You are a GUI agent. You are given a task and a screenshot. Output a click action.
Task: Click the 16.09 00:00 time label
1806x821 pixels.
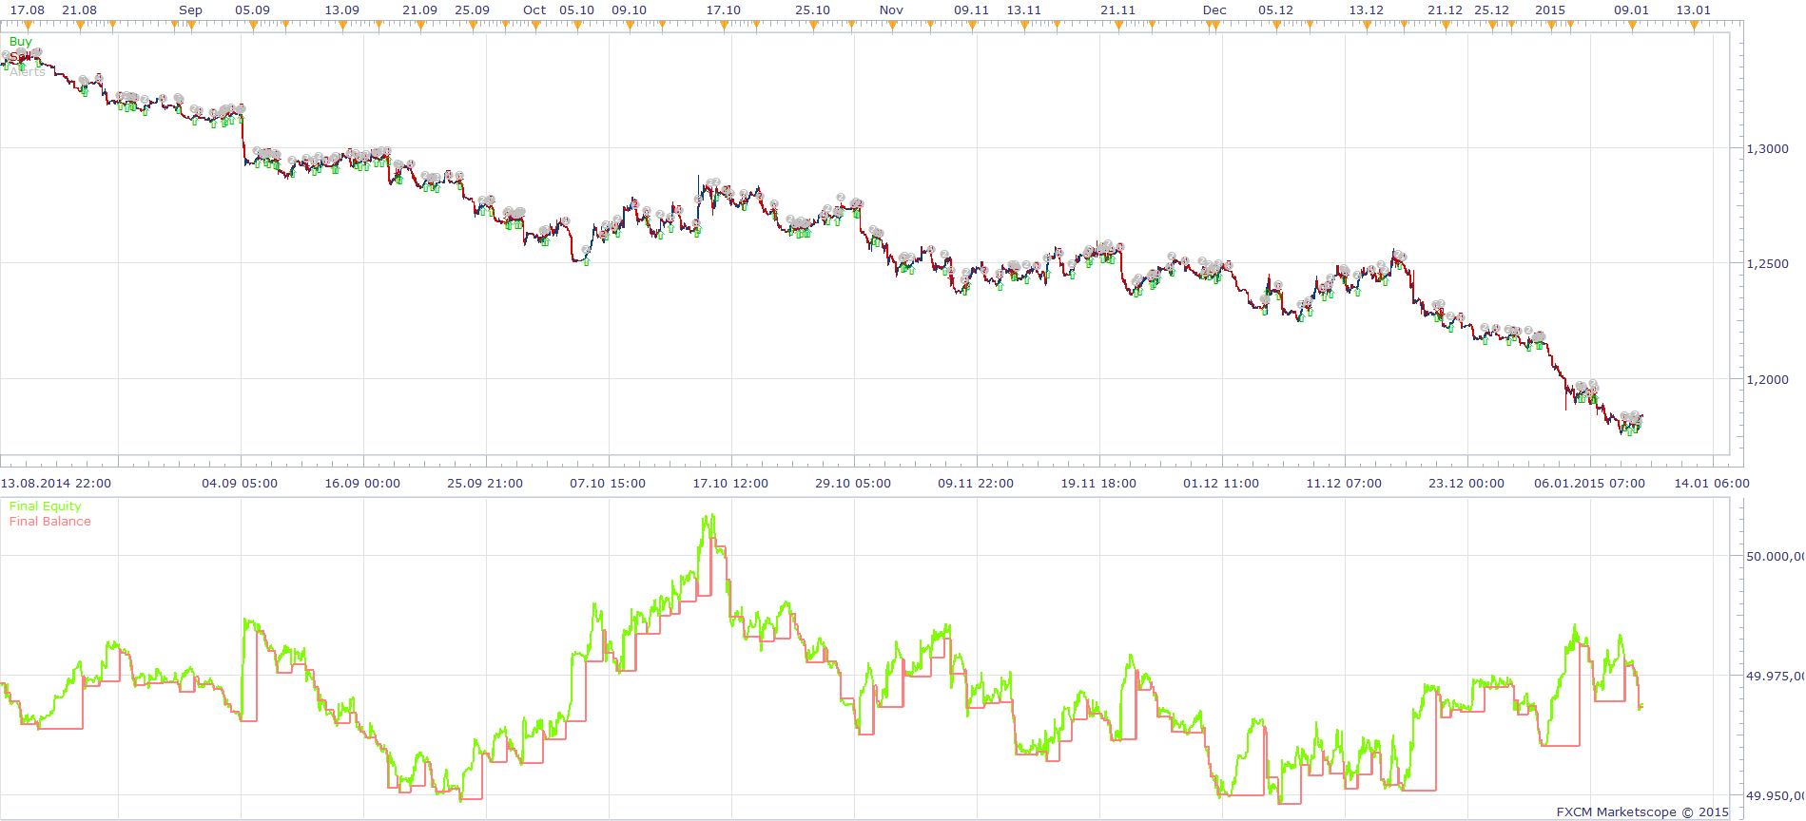pos(362,484)
